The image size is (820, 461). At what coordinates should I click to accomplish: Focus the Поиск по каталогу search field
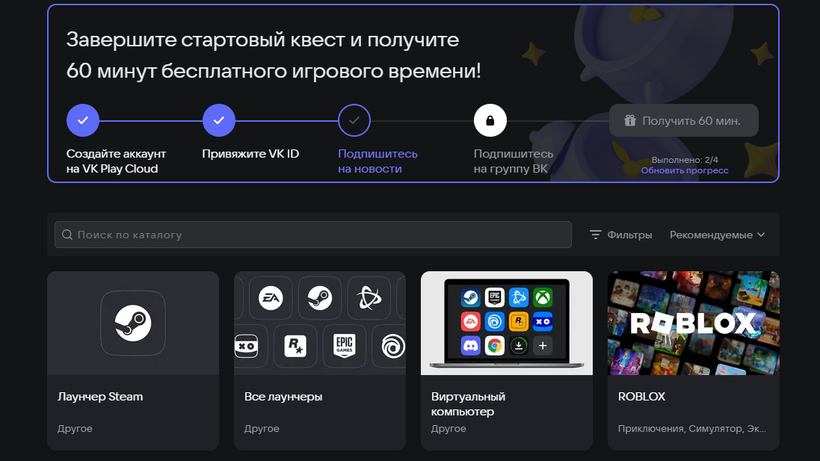click(x=312, y=235)
